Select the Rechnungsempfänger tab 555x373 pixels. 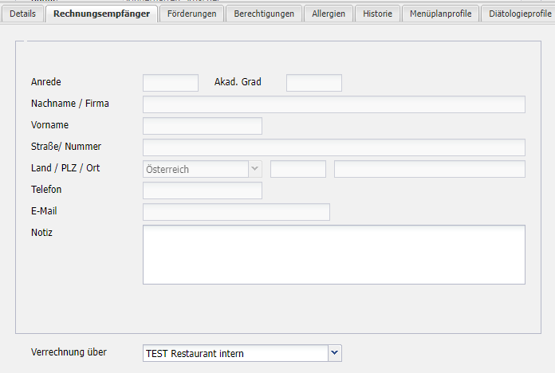[x=101, y=14]
